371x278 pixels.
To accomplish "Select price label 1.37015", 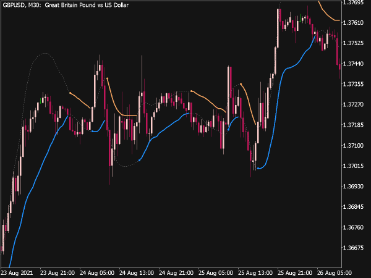I will point(353,166).
